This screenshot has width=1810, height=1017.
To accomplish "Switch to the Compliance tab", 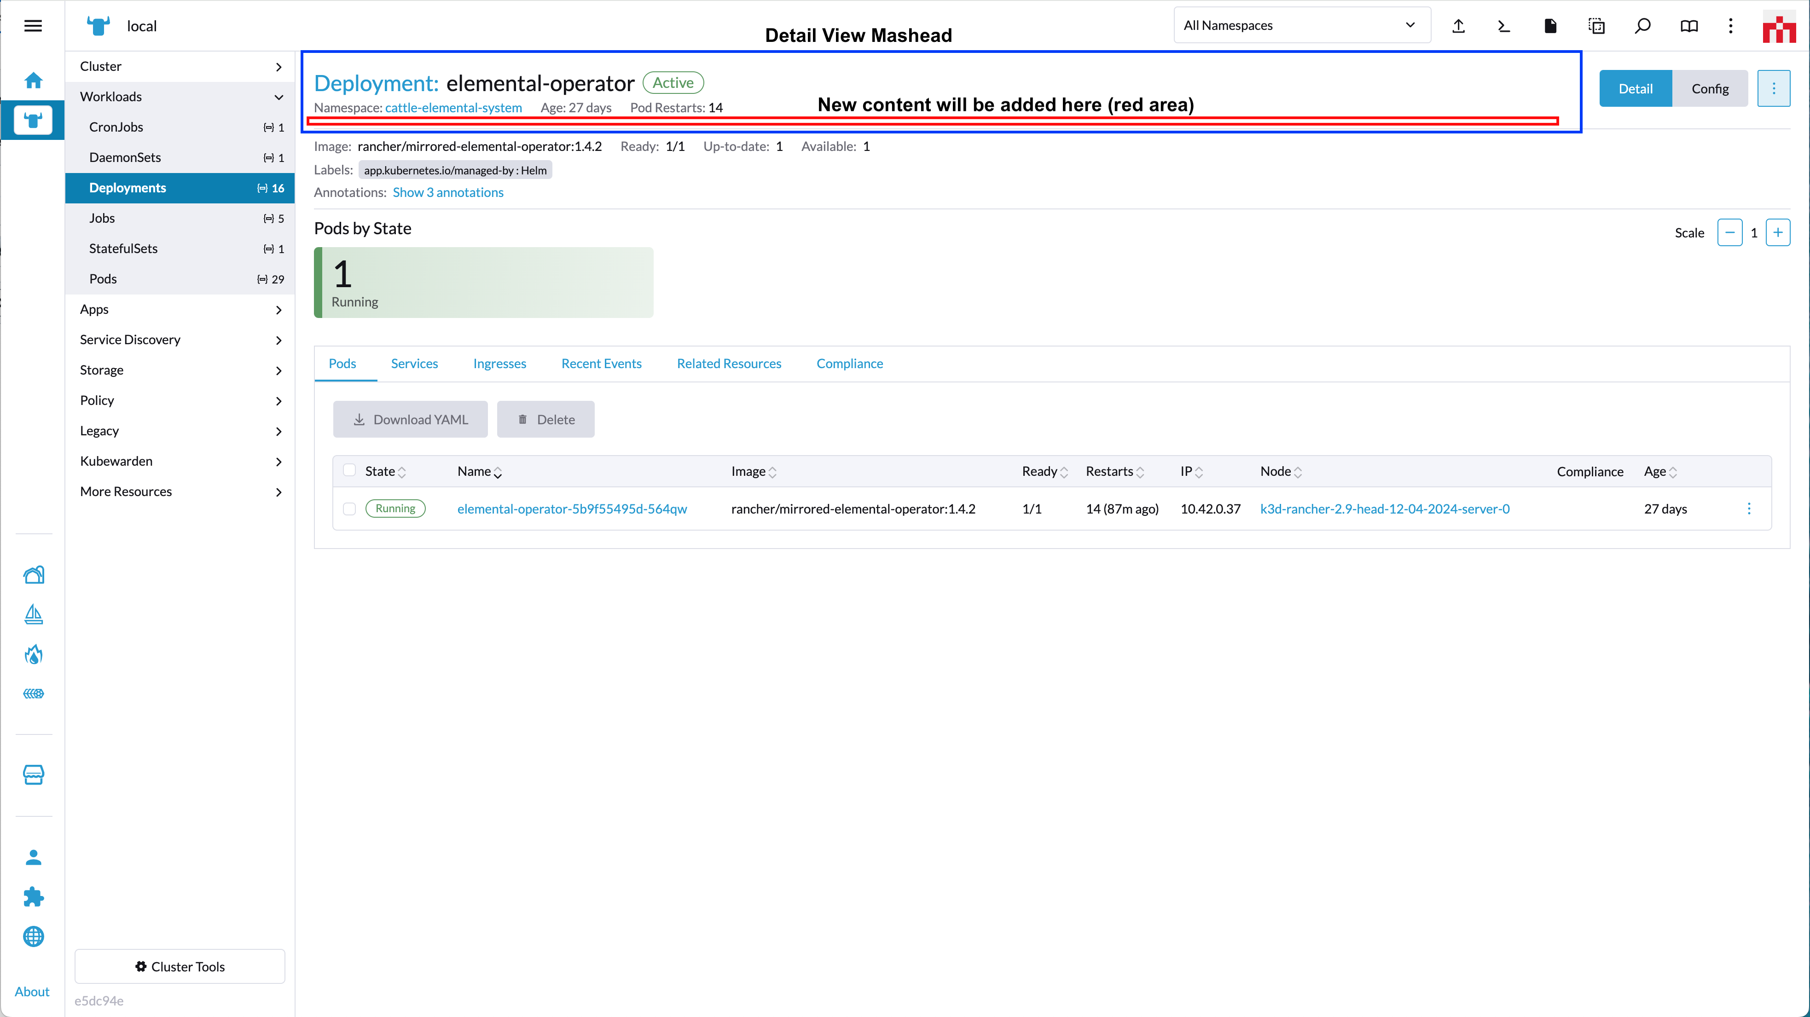I will click(x=849, y=363).
